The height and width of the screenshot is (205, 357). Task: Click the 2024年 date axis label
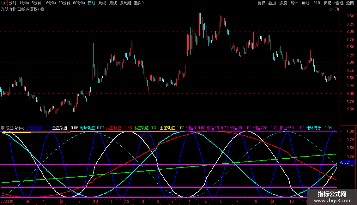coord(7,201)
